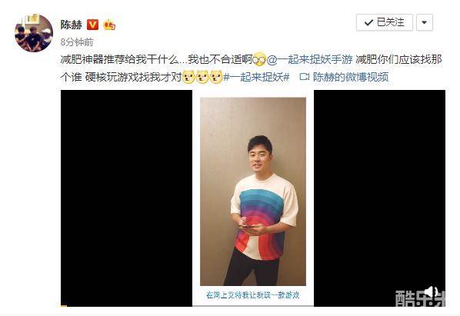Click the video camera icon before 陈赫的微博视频

point(305,77)
